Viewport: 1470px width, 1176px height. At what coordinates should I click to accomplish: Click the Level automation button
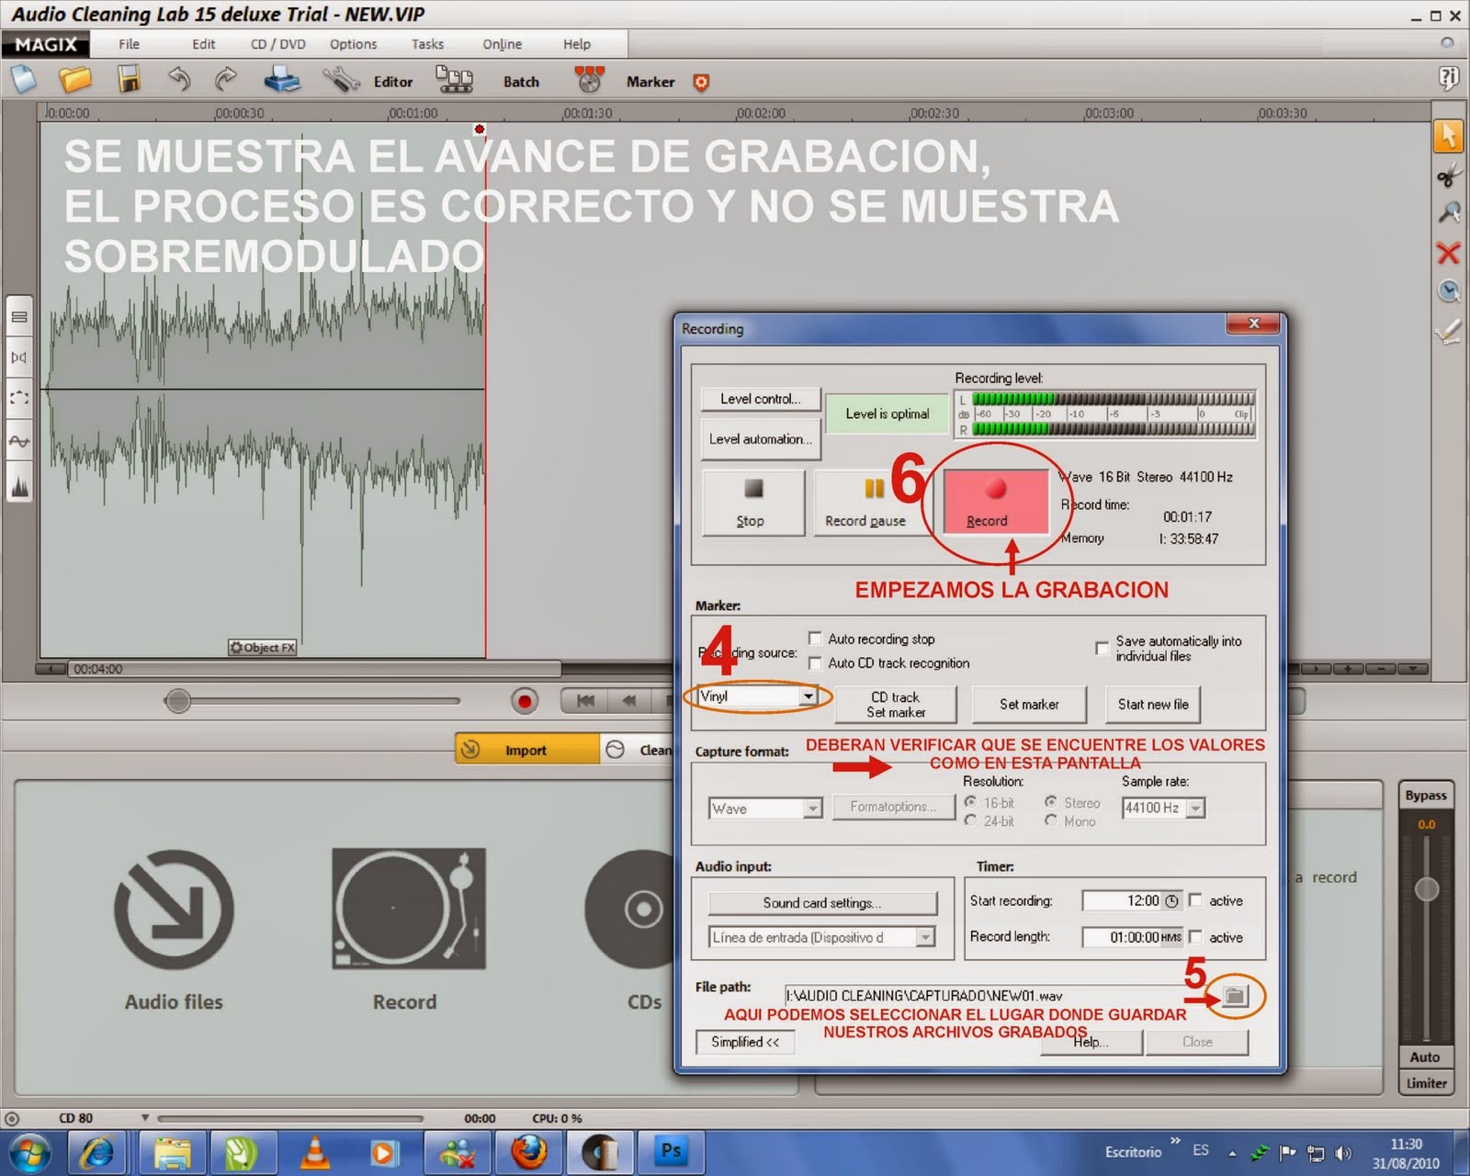[x=761, y=439]
